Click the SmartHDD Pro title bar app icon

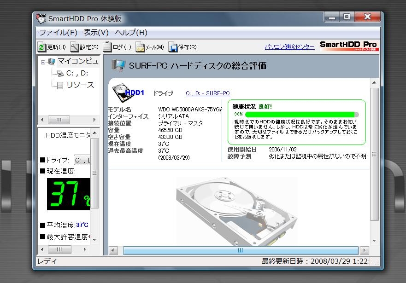click(x=41, y=18)
